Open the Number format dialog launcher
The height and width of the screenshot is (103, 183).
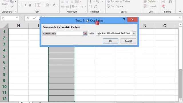(104, 12)
